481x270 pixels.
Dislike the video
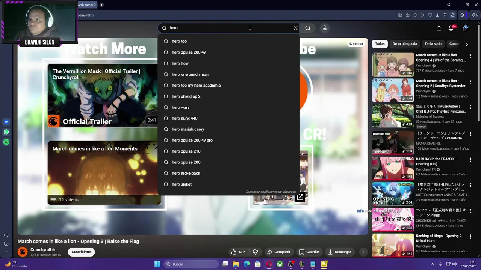255,252
